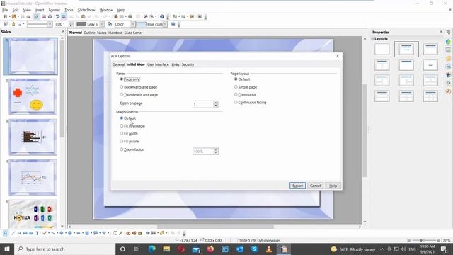Click the Zoom factor percent spinner

[x=216, y=151]
